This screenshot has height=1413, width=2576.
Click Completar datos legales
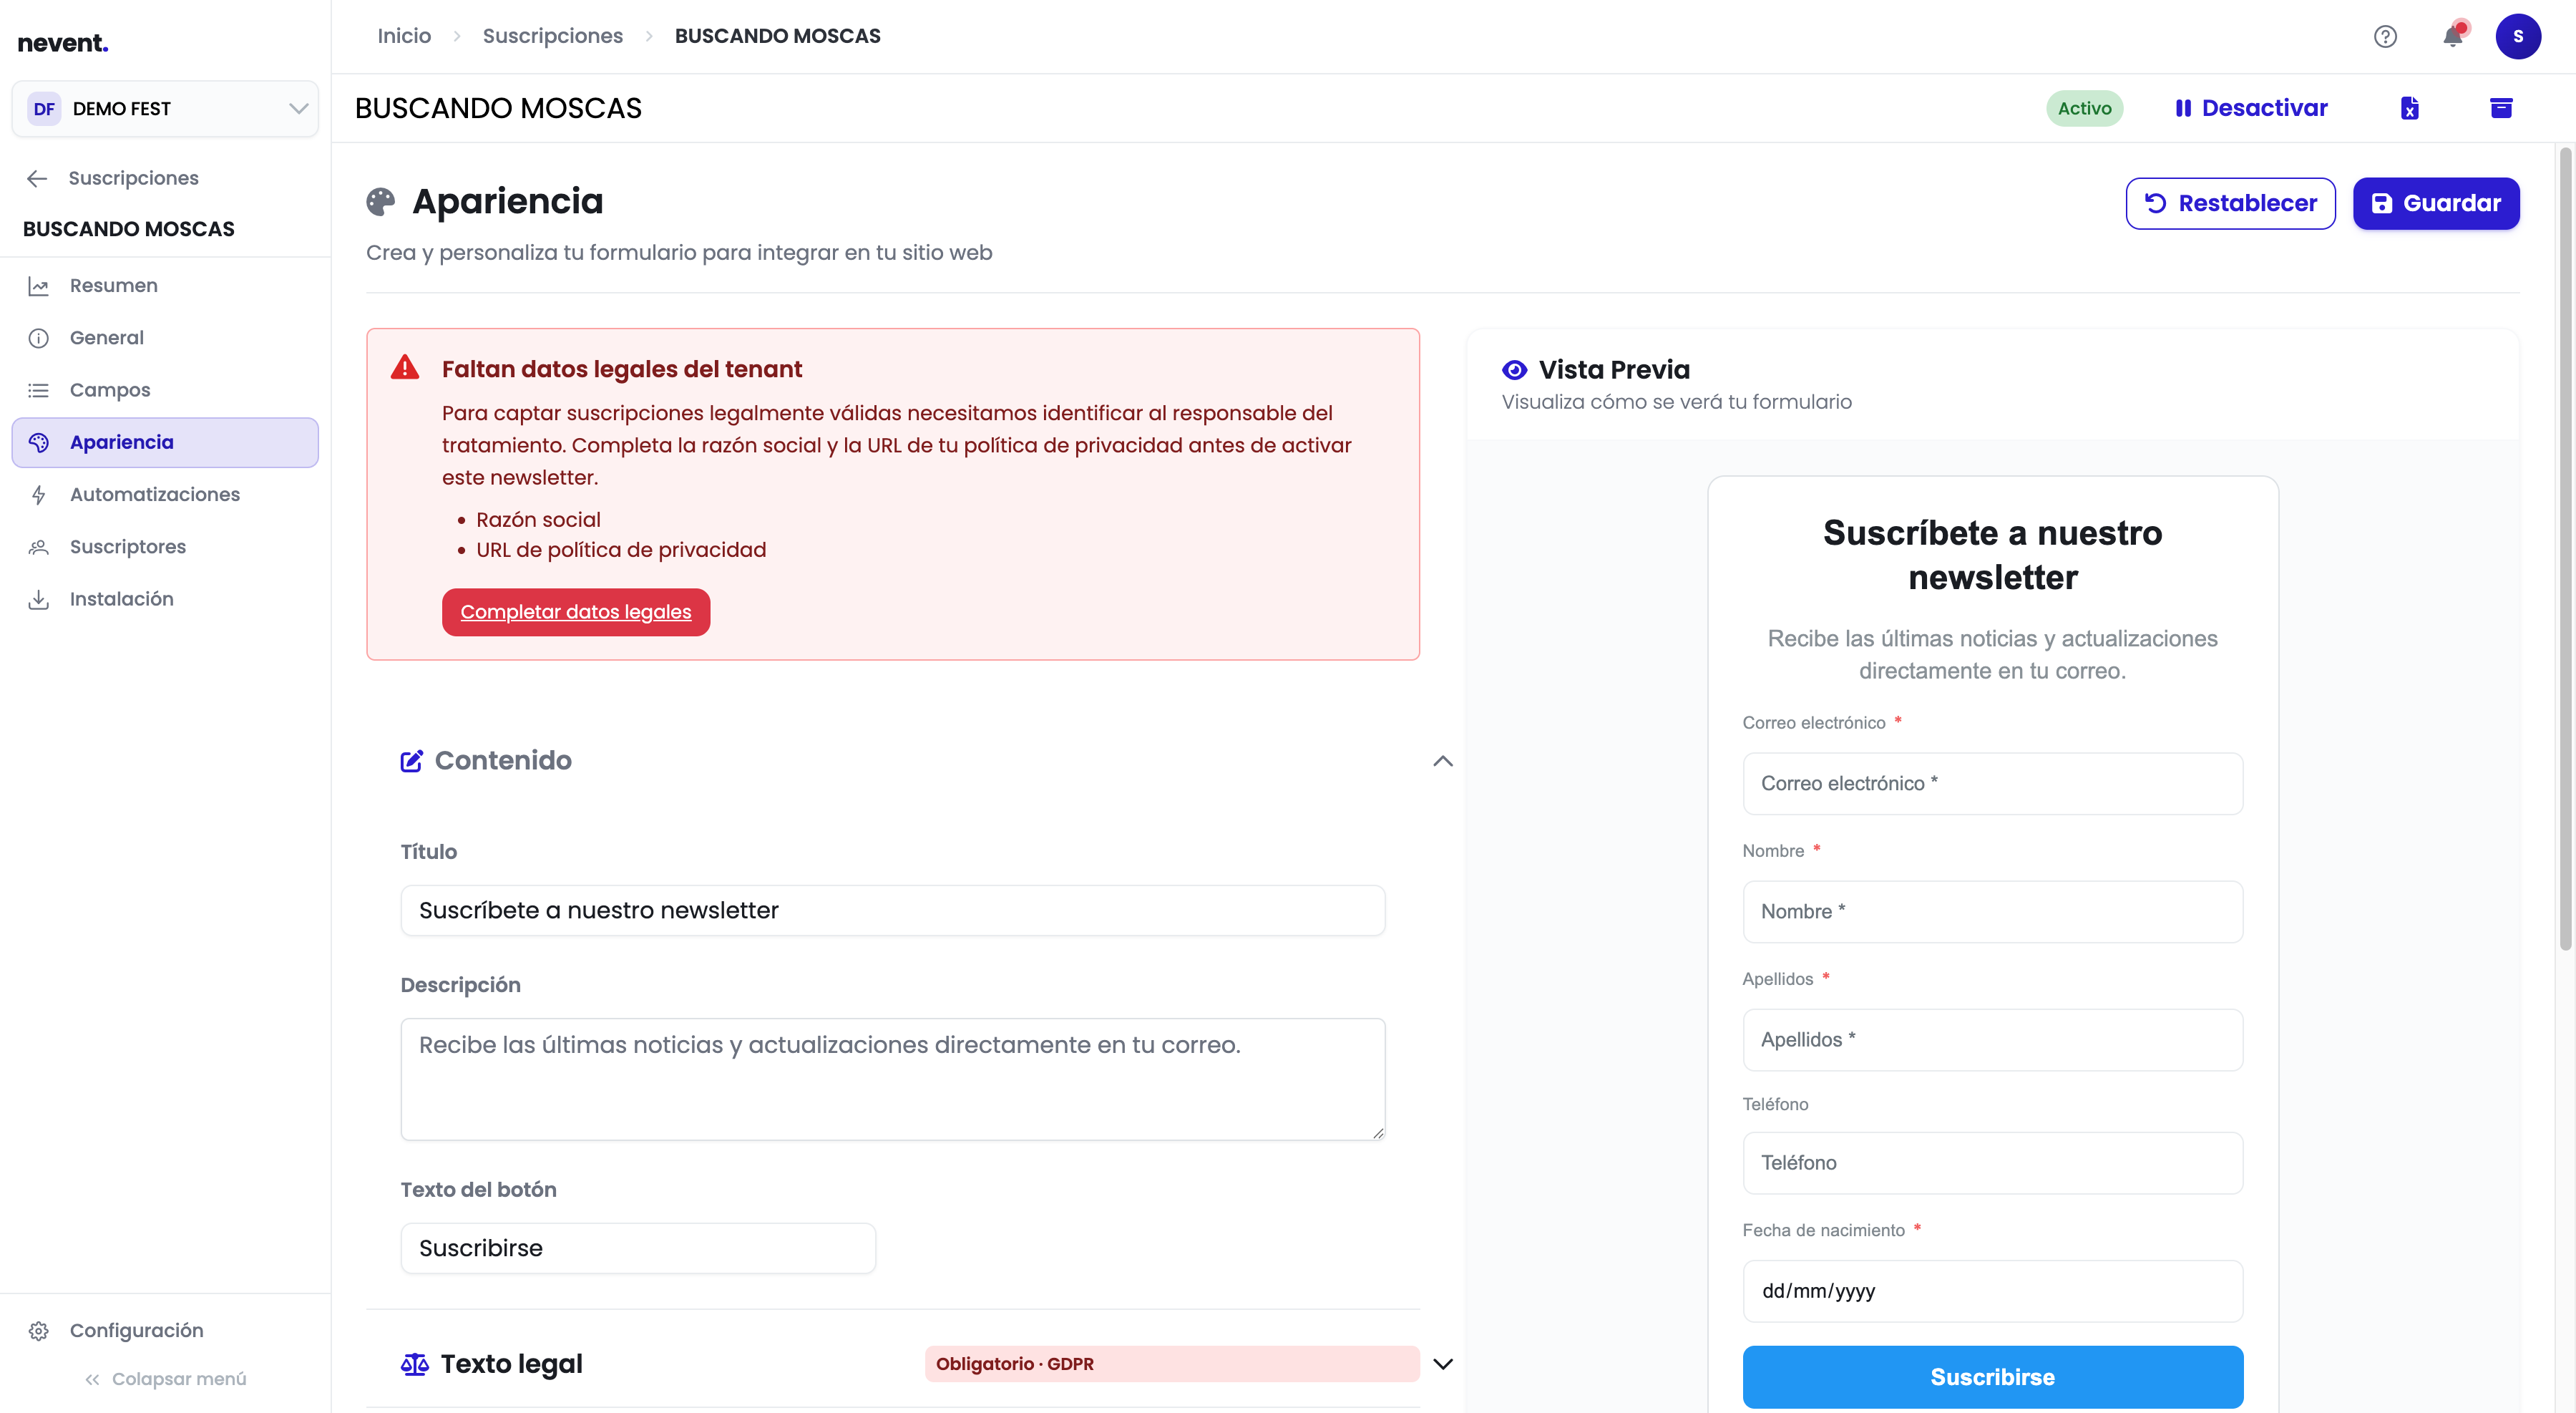click(576, 612)
